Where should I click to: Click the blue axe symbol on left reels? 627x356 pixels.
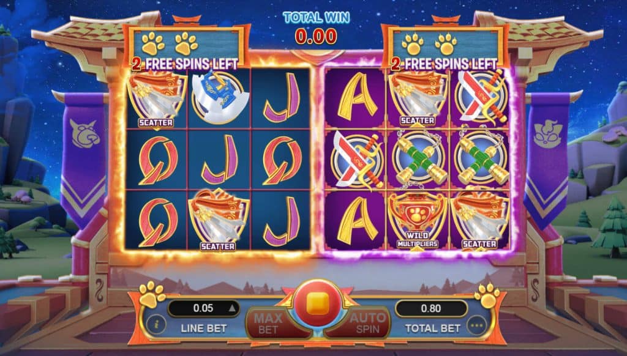pos(219,98)
